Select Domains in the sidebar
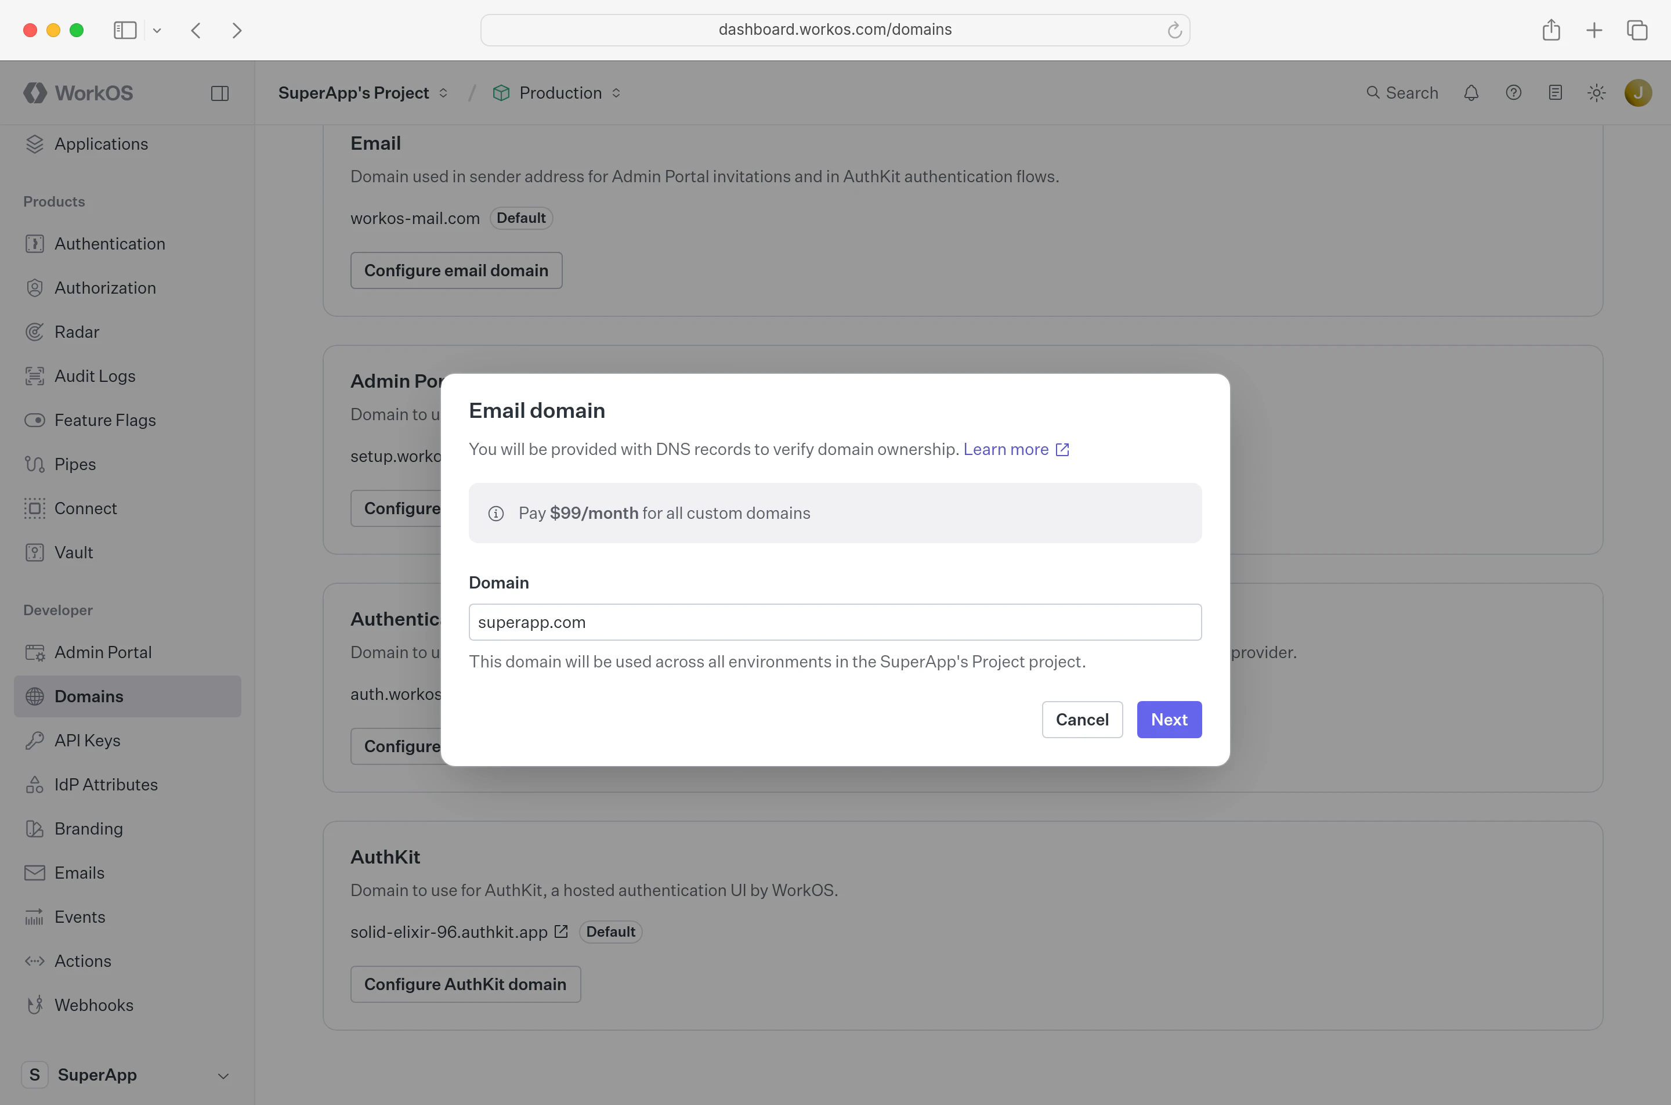 [x=127, y=696]
